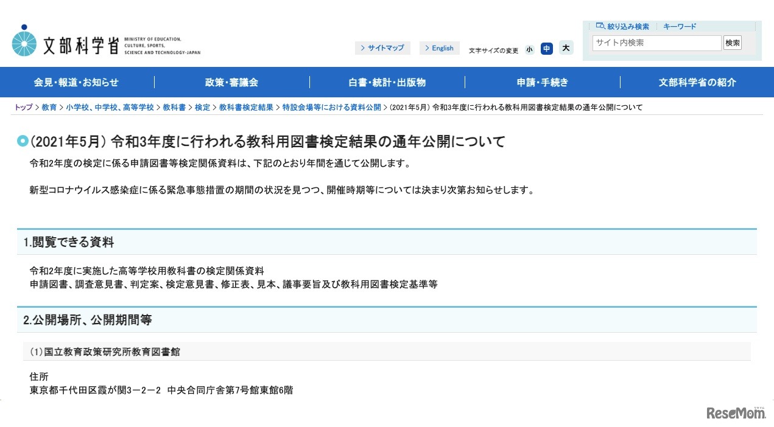Screen dimensions: 774x427
Task: Select the 会見・報道・お知らせ menu item
Action: 77,82
